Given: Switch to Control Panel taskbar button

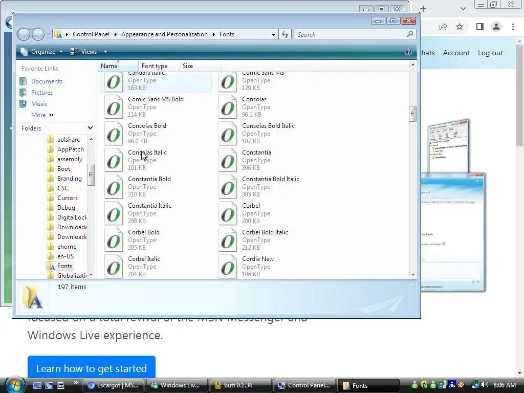Looking at the screenshot, I should pyautogui.click(x=304, y=385).
